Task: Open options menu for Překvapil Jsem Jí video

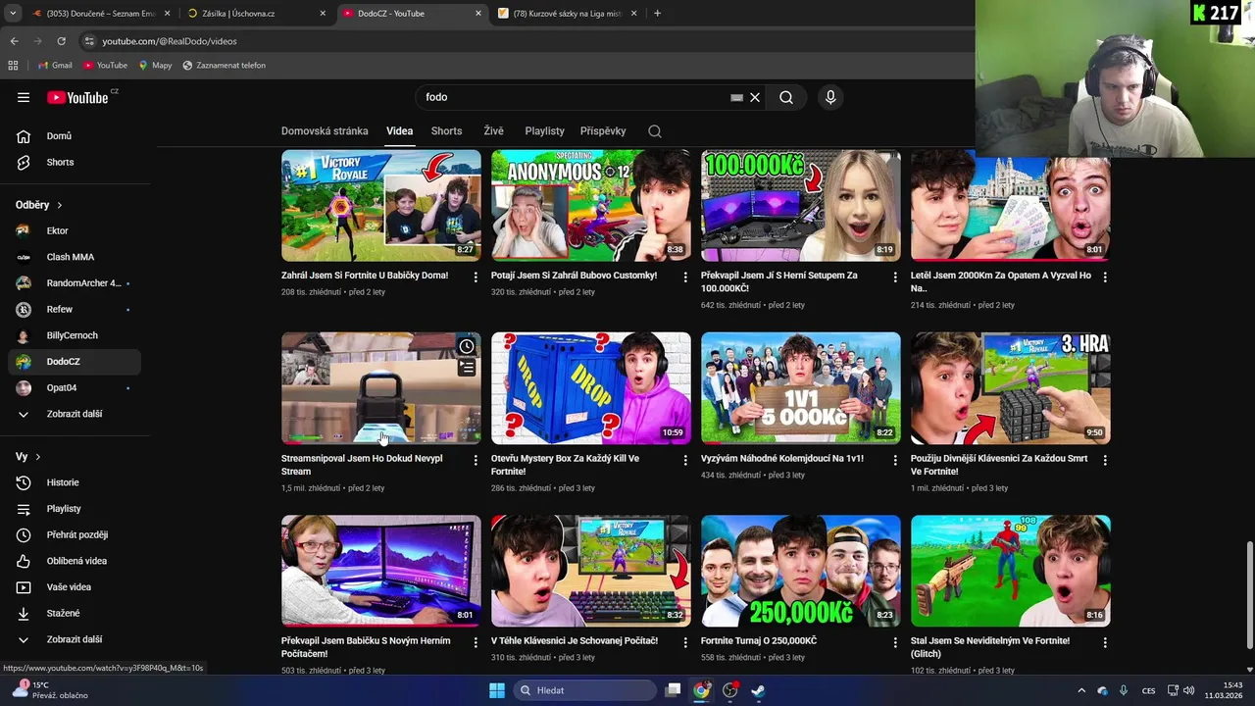Action: pyautogui.click(x=895, y=277)
